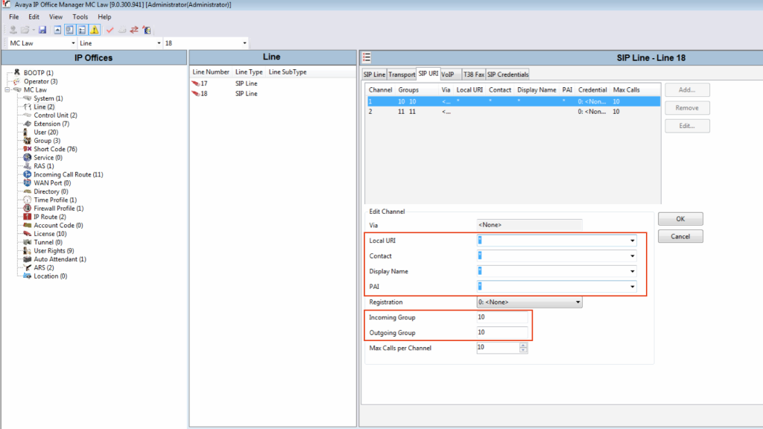The width and height of the screenshot is (763, 429).
Task: Open the File menu
Action: (13, 17)
